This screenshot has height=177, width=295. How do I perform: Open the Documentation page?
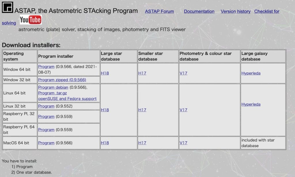click(x=199, y=11)
